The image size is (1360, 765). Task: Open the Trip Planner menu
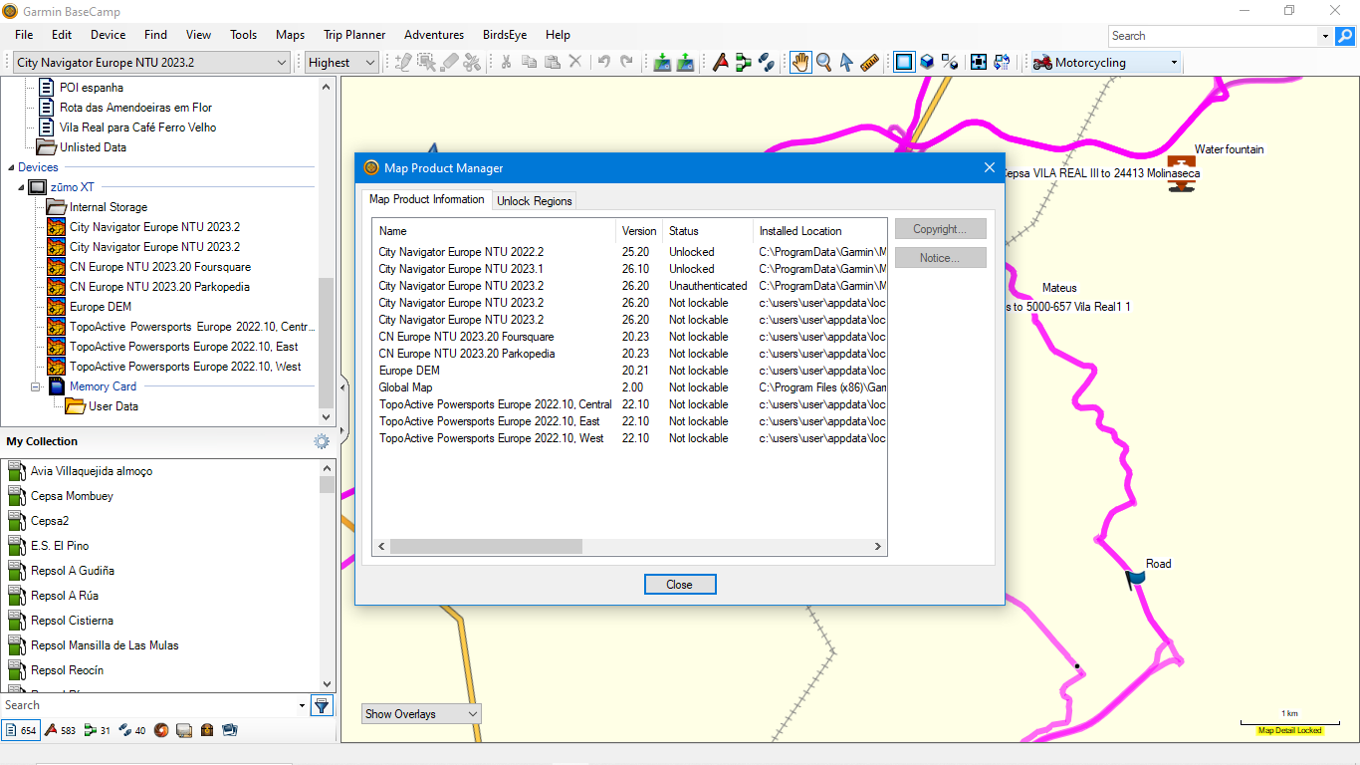354,35
